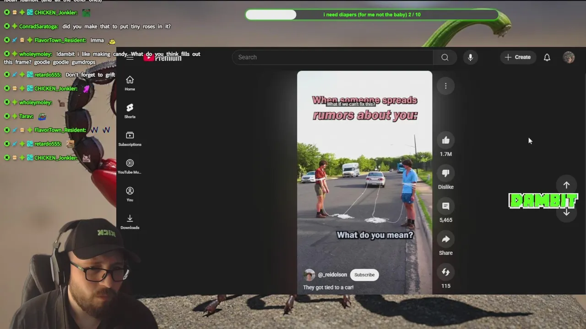Click into the Search field

click(333, 57)
